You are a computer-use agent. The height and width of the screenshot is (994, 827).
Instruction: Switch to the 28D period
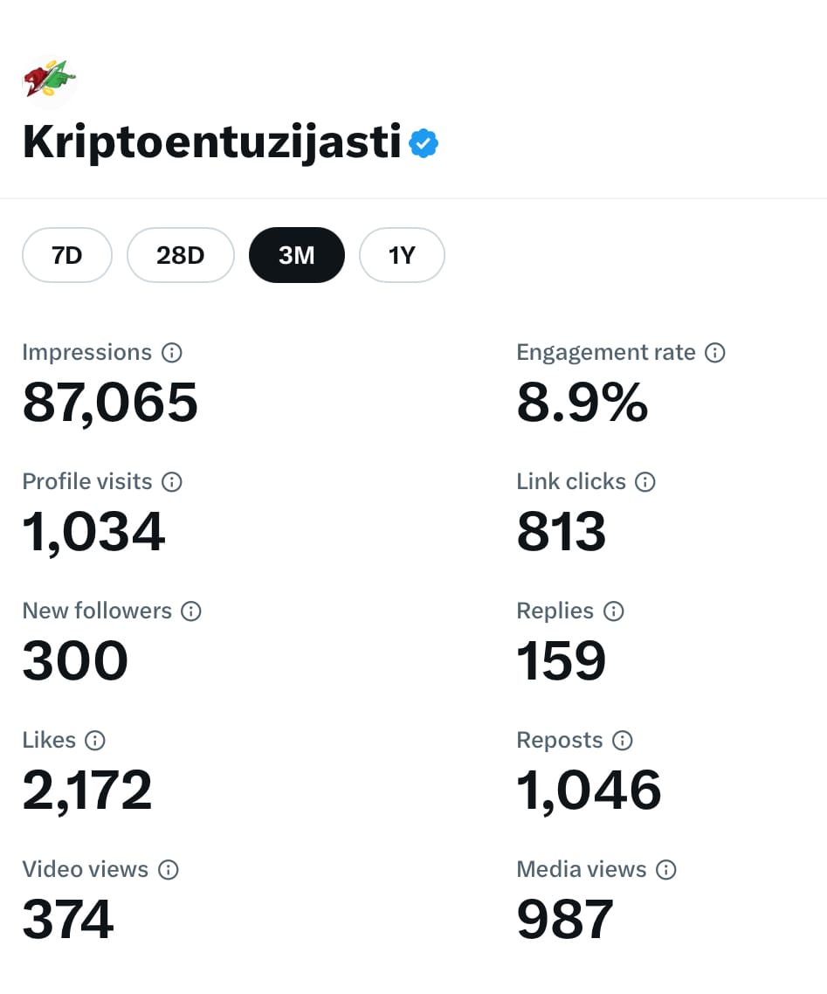point(180,254)
